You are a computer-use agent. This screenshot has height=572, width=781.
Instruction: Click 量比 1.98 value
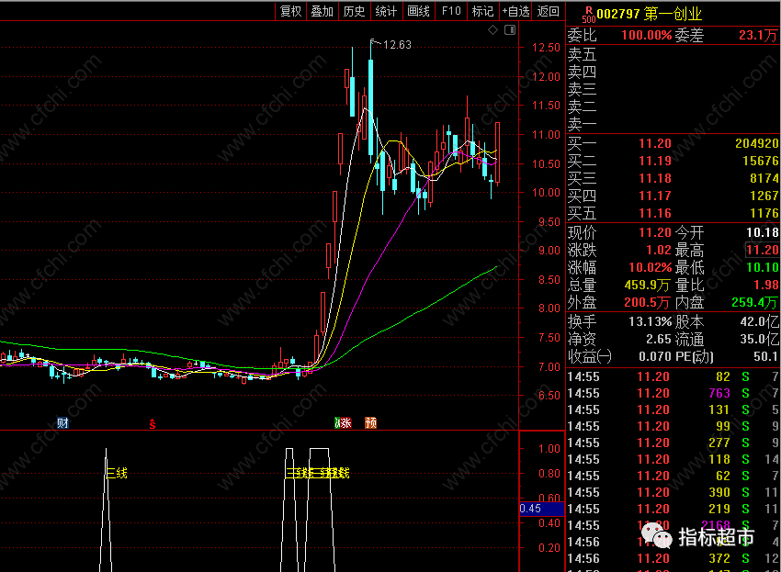point(766,285)
